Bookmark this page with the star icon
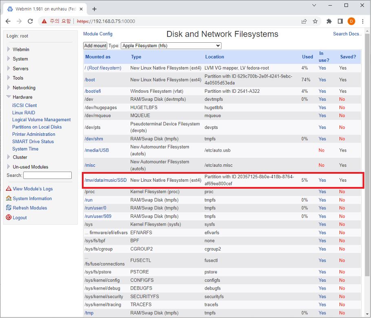The image size is (371, 318). pyautogui.click(x=315, y=21)
